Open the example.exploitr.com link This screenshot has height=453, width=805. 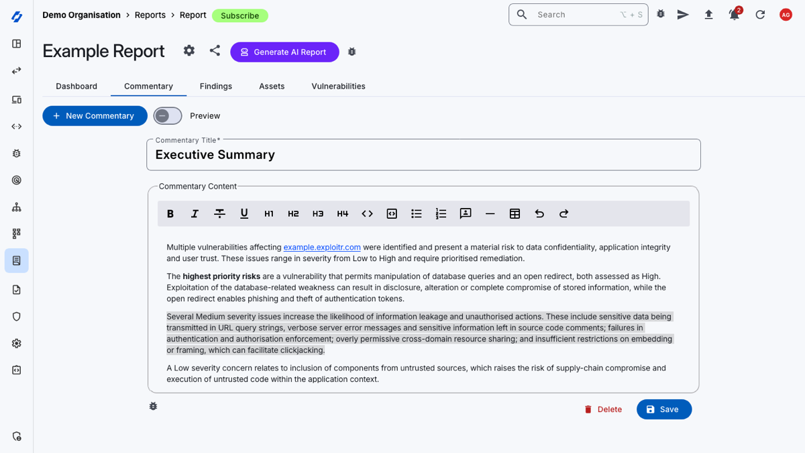point(322,246)
